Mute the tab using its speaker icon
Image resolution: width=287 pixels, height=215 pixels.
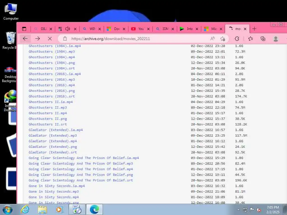pos(68,29)
